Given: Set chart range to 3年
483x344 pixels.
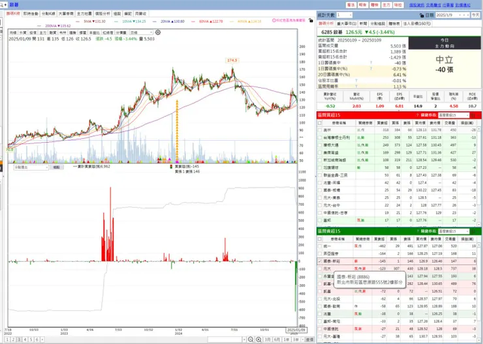Looking at the screenshot, I should point(296,339).
